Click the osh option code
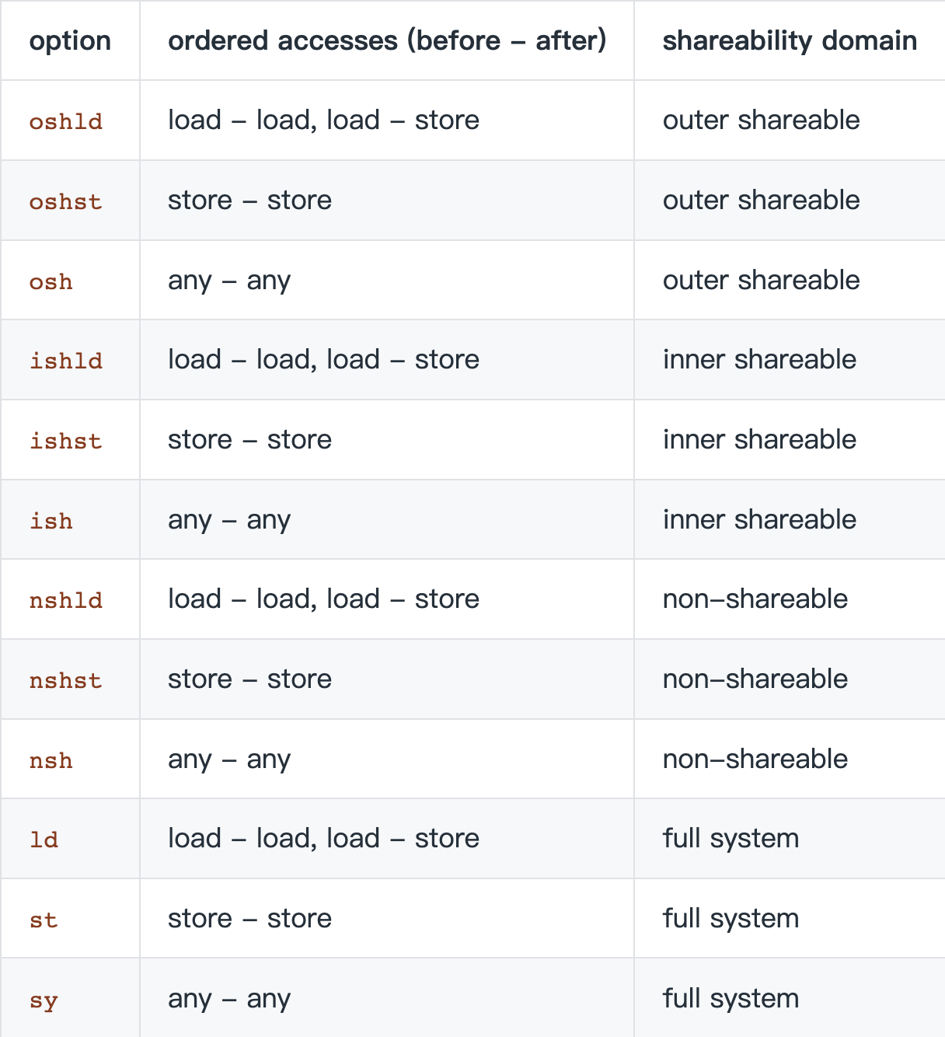The image size is (945, 1037). pos(51,281)
